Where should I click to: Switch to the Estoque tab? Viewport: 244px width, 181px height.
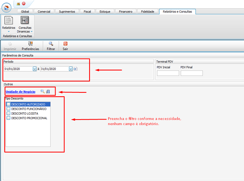[105, 12]
